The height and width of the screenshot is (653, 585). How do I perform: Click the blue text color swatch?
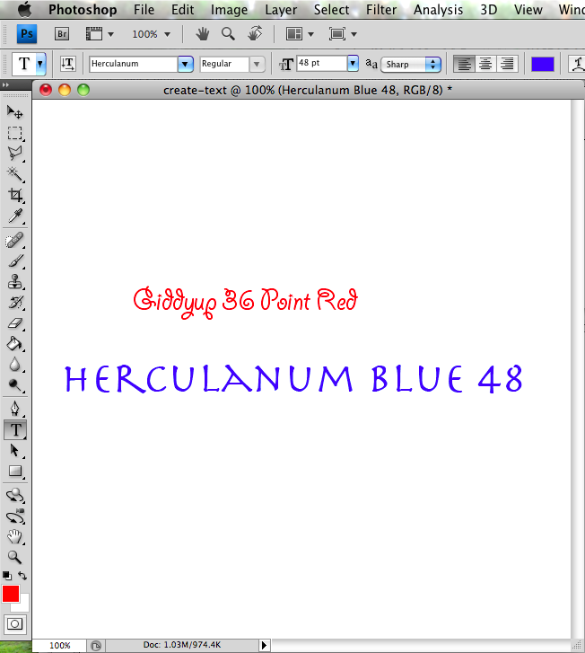(543, 64)
